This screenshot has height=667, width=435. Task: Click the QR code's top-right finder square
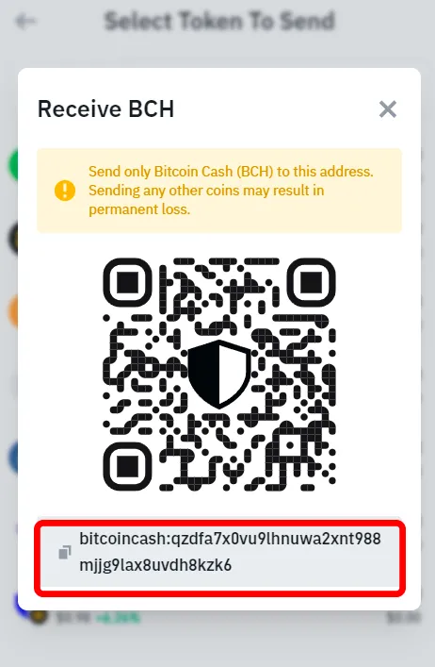(x=311, y=282)
